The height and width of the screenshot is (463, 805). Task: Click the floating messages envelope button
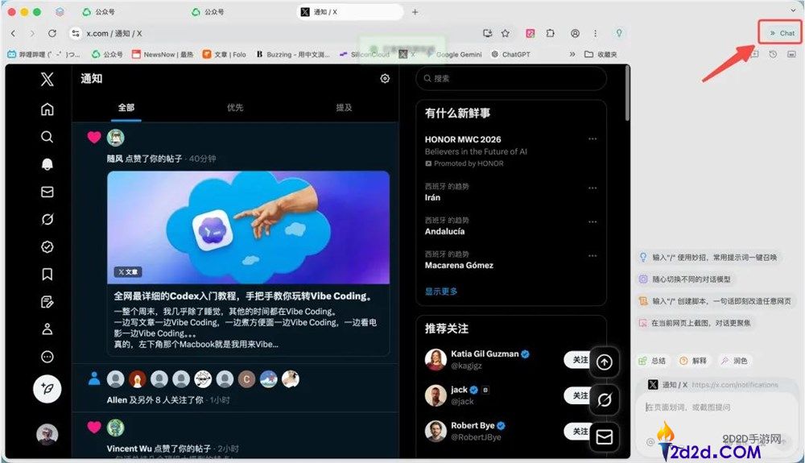pyautogui.click(x=605, y=437)
